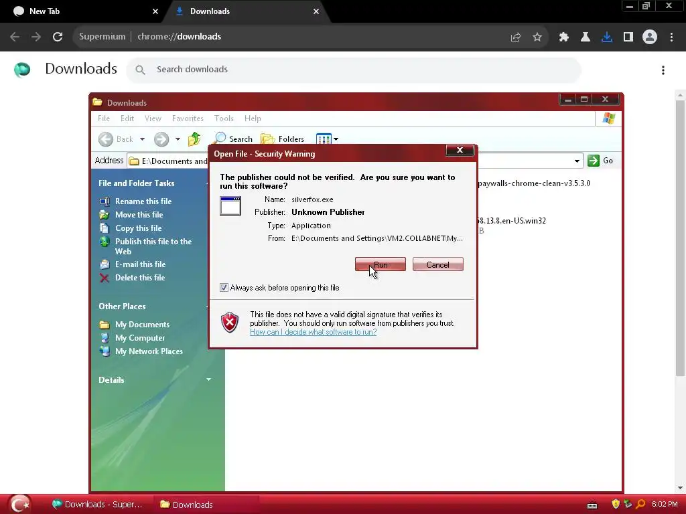Image resolution: width=686 pixels, height=514 pixels.
Task: Open the Downloads page more actions menu
Action: 663,70
